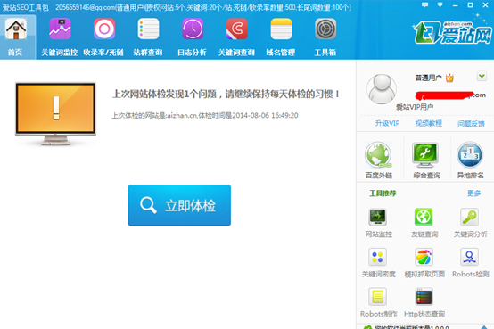The width and height of the screenshot is (494, 329).
Task: Open 域名管理 domain management
Action: pos(281,37)
